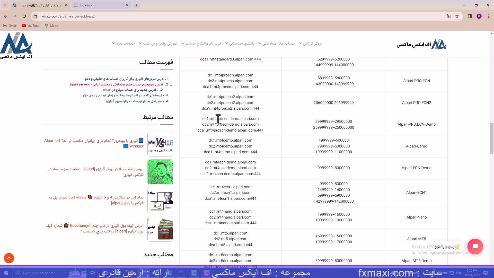Screen dimensions: 494x278
Task: Open the browser side panel icon
Action: tap(470, 16)
